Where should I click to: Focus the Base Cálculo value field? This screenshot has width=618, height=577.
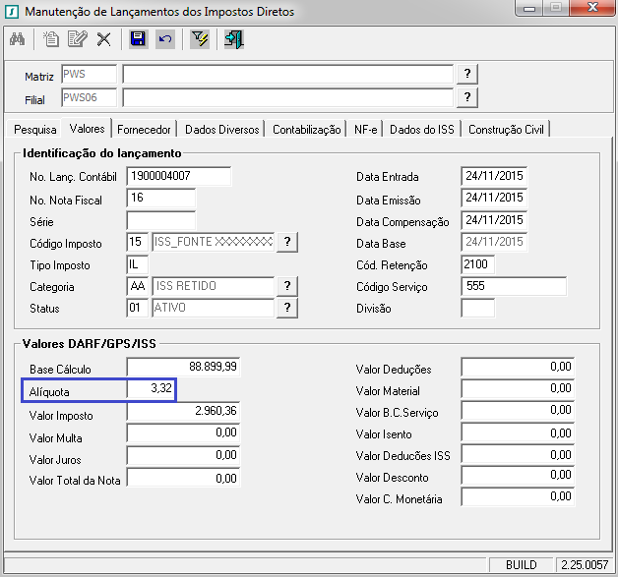click(183, 369)
